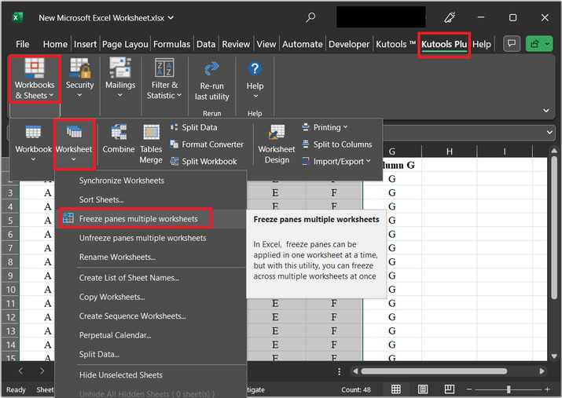Open the Workbooks & Sheets group
This screenshot has height=398, width=562.
tap(35, 79)
